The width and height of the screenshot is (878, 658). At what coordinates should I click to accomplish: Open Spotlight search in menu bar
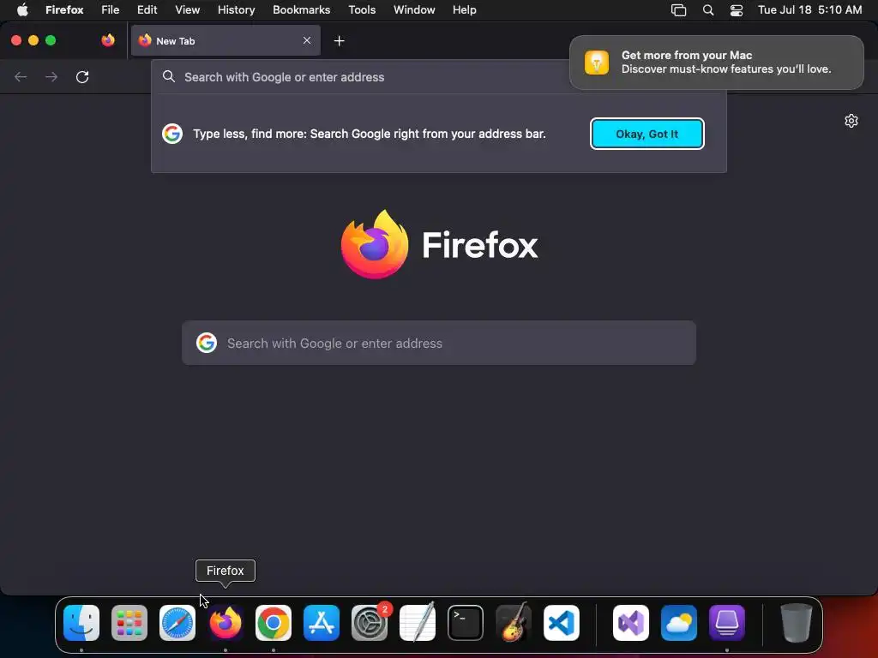(707, 10)
